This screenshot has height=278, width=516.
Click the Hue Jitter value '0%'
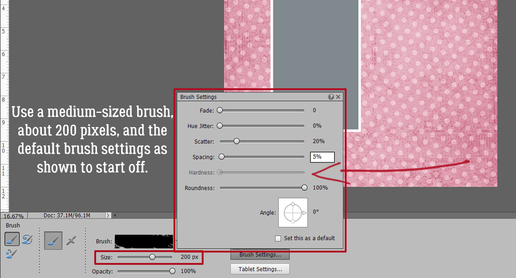(317, 126)
